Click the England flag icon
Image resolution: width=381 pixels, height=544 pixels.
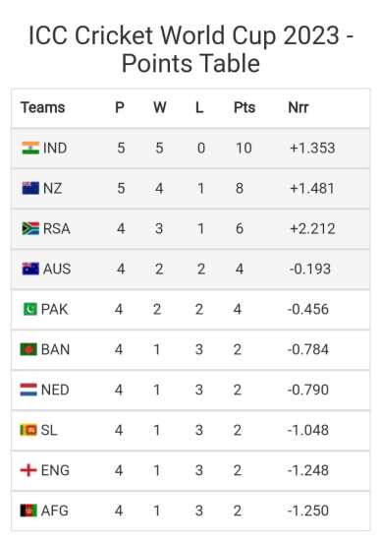point(28,470)
